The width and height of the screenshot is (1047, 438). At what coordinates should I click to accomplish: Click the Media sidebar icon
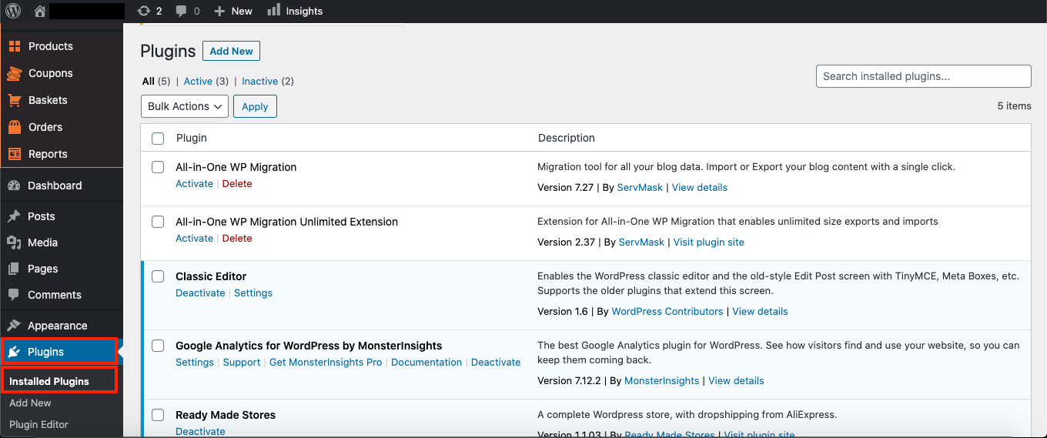click(14, 242)
